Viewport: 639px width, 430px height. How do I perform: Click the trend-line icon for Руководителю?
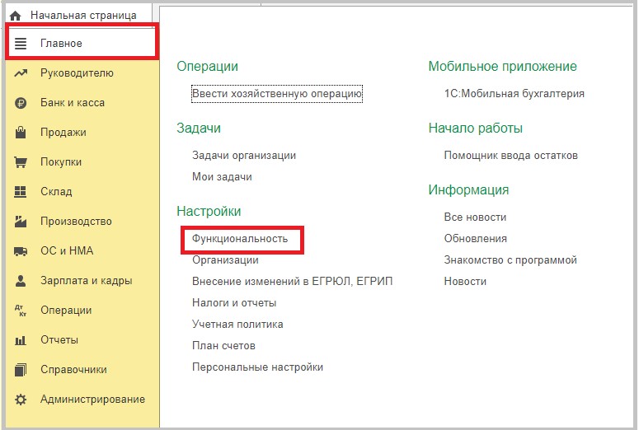coord(21,73)
